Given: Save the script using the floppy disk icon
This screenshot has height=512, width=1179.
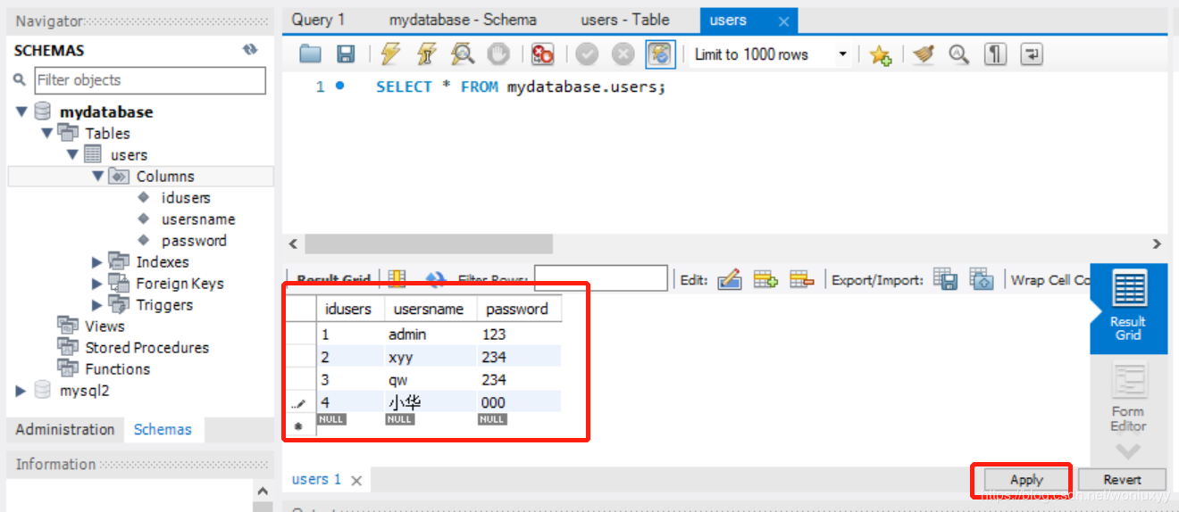Looking at the screenshot, I should 346,54.
